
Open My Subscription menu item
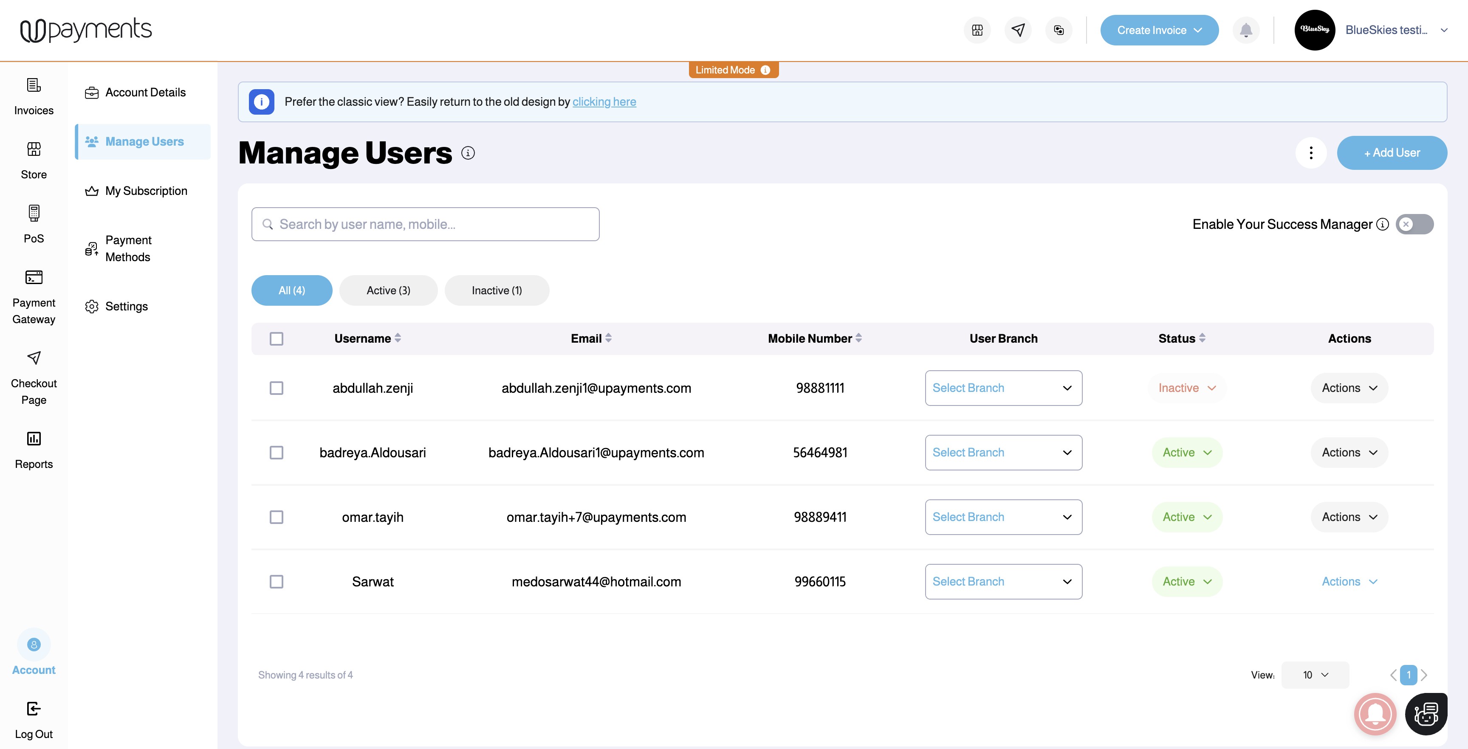pyautogui.click(x=146, y=191)
